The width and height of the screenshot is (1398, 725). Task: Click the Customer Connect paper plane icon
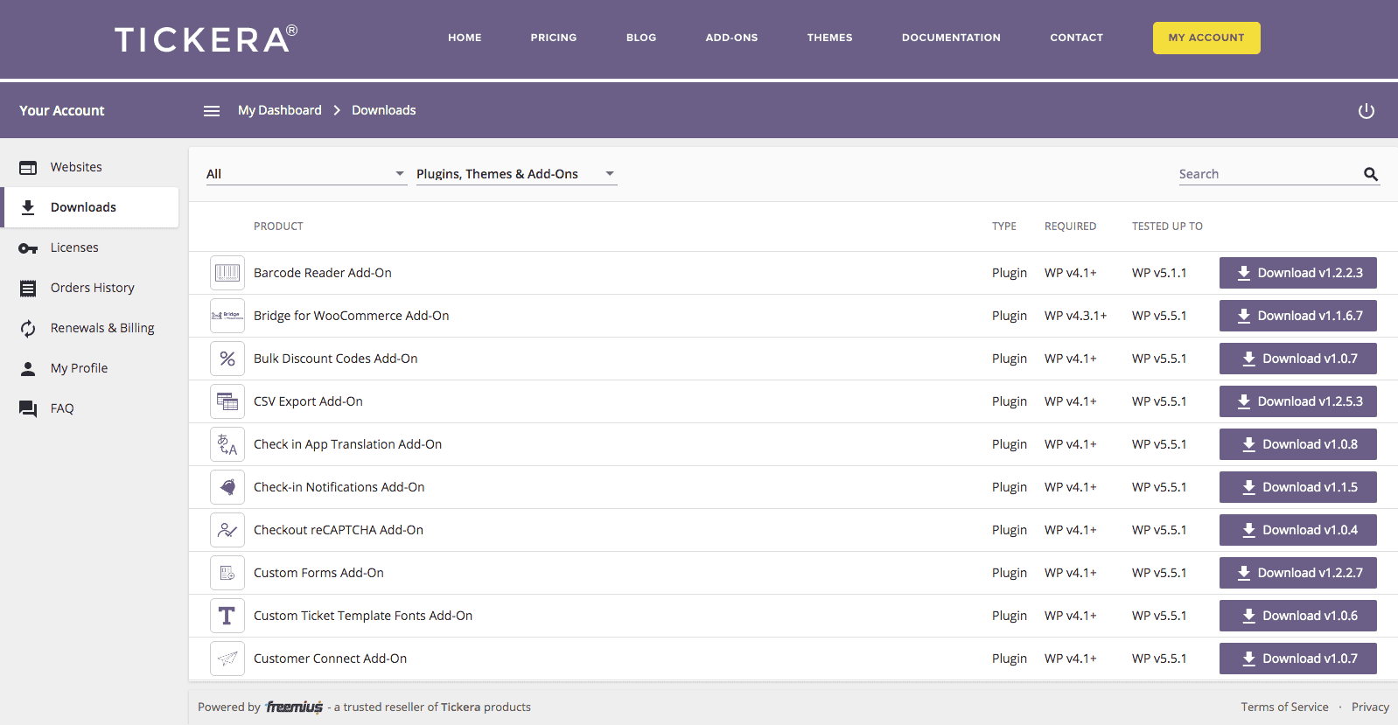click(227, 659)
